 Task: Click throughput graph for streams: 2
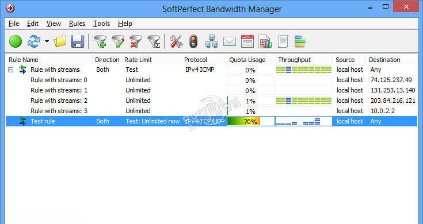click(304, 101)
